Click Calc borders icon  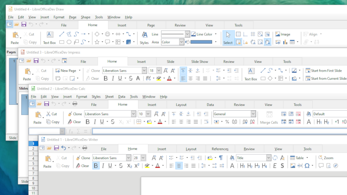pos(139,122)
